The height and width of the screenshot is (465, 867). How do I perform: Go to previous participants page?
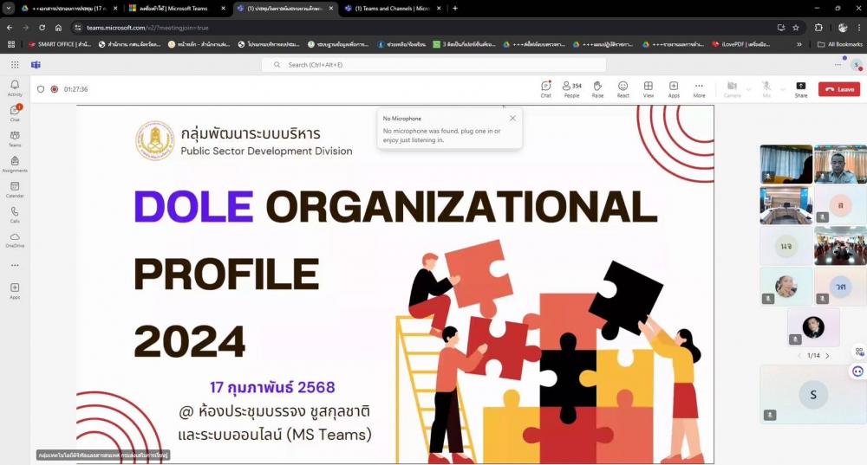(x=799, y=356)
